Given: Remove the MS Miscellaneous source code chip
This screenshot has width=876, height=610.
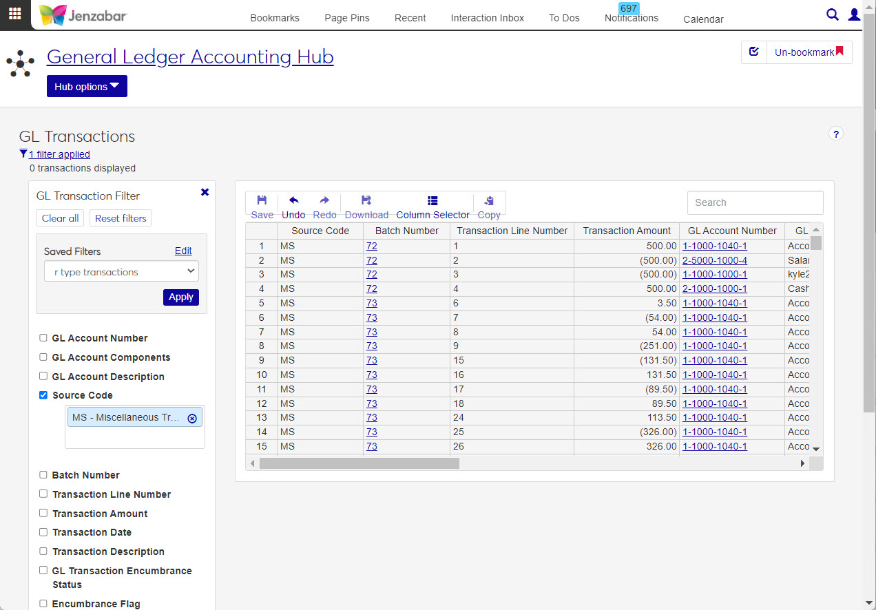Looking at the screenshot, I should 192,418.
